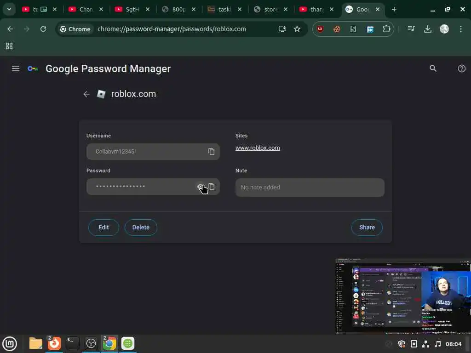Open the green grid app in taskbar

[128, 343]
